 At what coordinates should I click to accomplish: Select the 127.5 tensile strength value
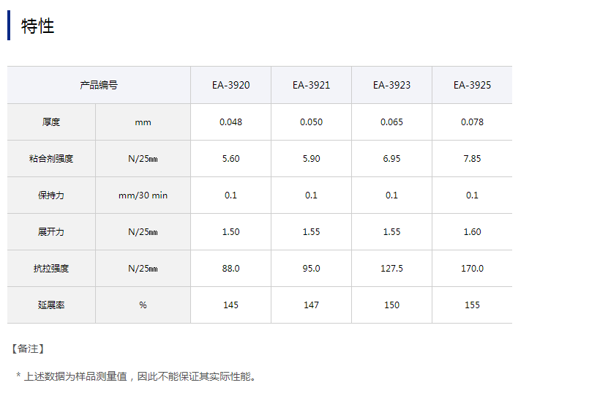tap(391, 269)
